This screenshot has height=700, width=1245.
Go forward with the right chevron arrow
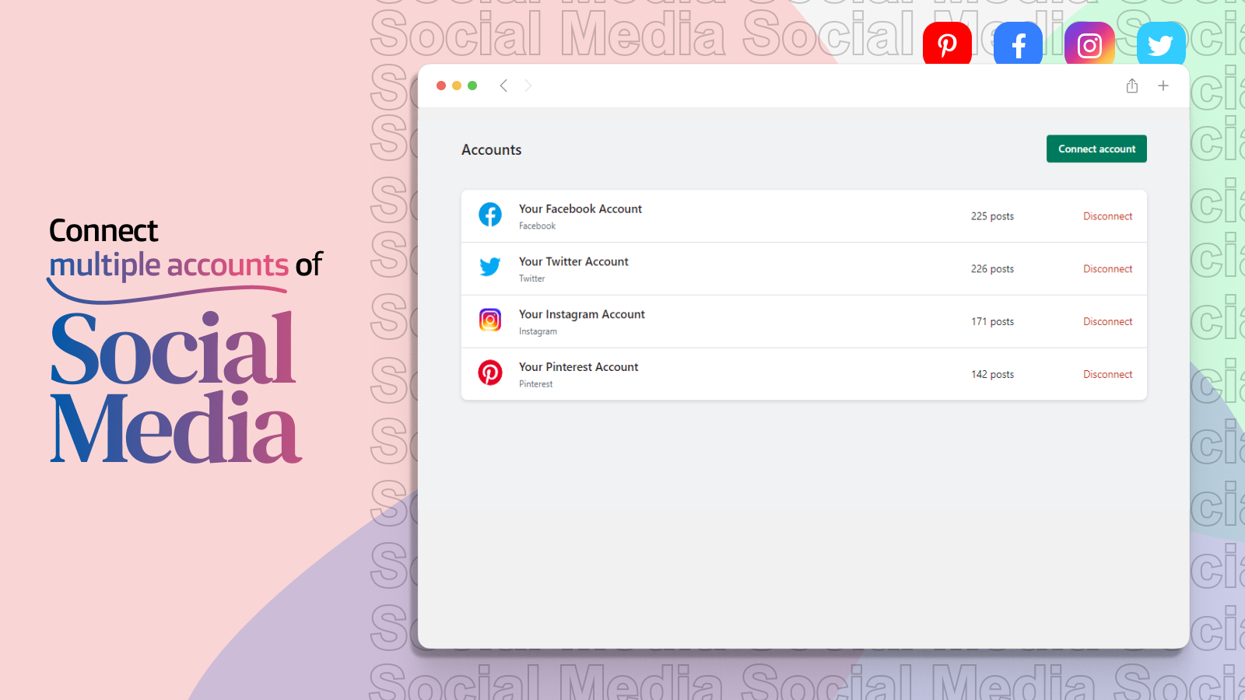point(528,86)
